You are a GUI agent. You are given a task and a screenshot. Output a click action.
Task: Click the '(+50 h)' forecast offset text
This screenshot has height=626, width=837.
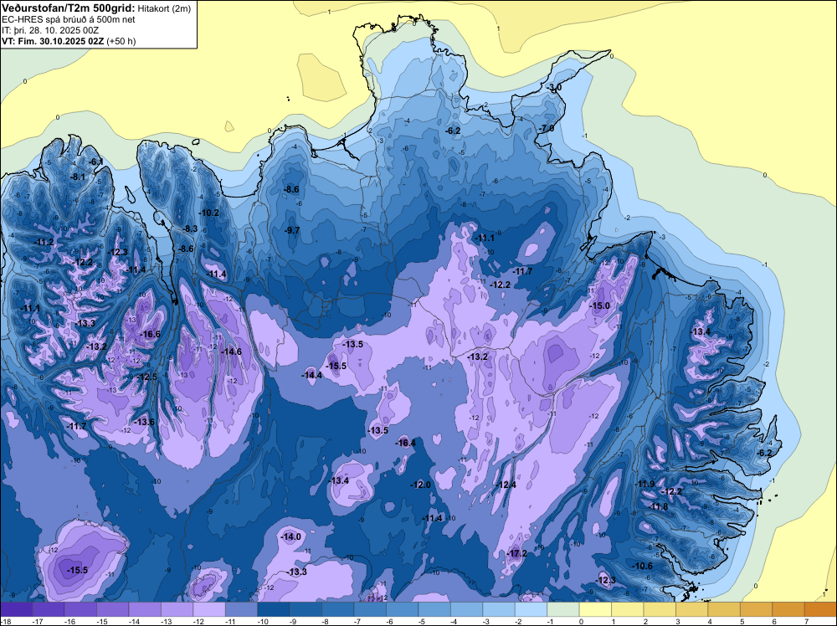121,41
